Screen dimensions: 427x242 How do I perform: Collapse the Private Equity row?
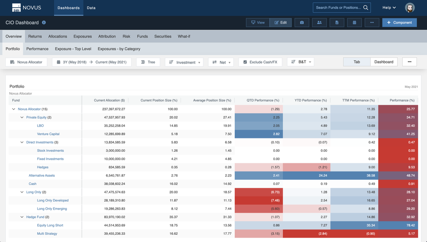click(23, 117)
